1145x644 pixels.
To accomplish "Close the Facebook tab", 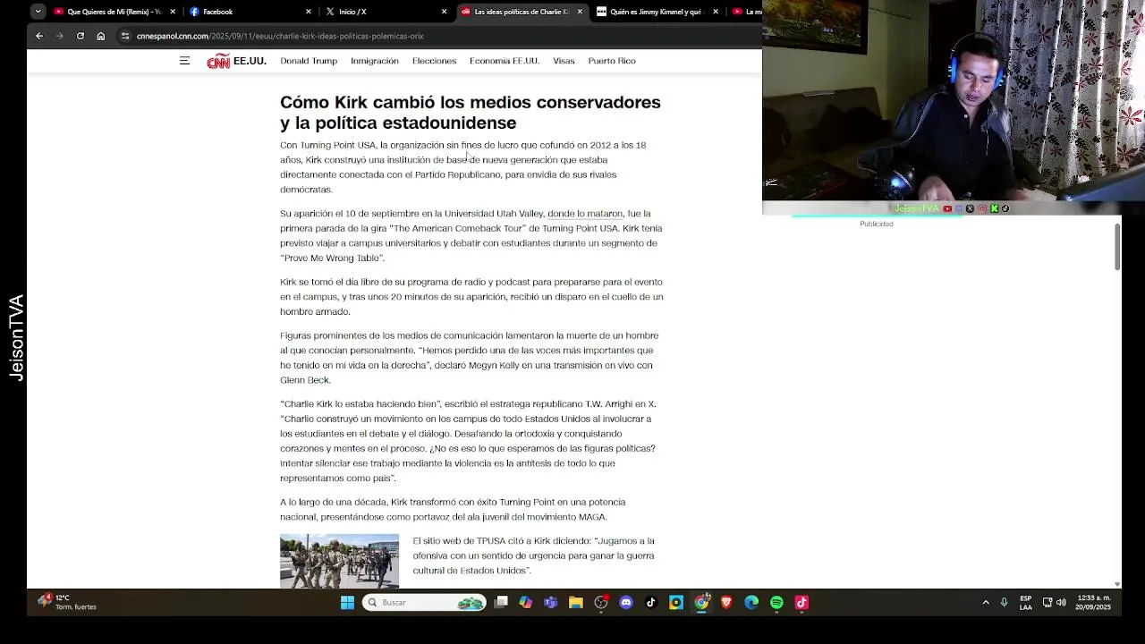I will click(x=309, y=12).
